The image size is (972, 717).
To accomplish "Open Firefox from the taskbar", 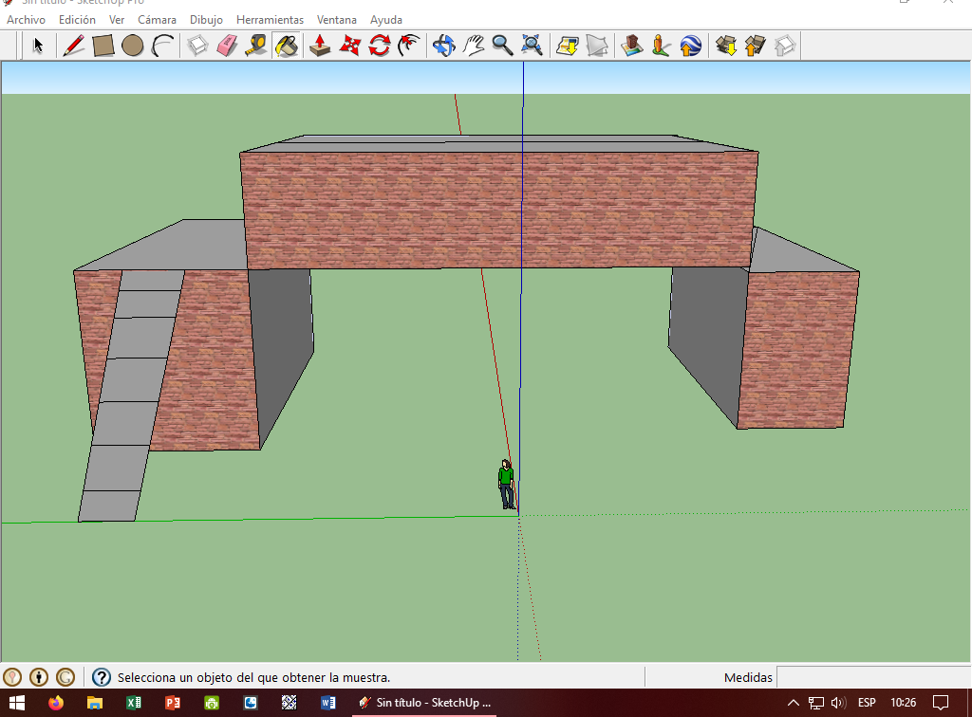I will coord(56,703).
